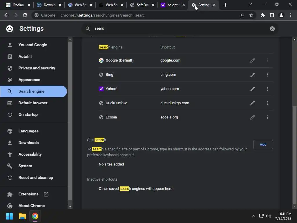The height and width of the screenshot is (223, 297).
Task: Open Chrome's three-dot main menu
Action: [x=291, y=15]
